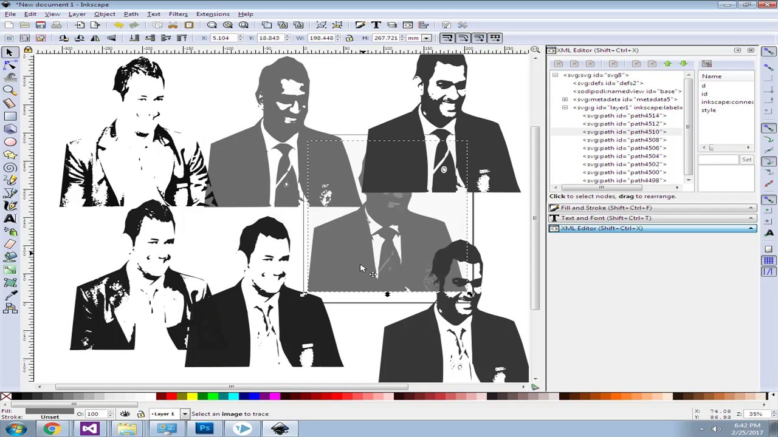Choose the Zoom tool in toolbox
The width and height of the screenshot is (778, 437).
coord(10,90)
